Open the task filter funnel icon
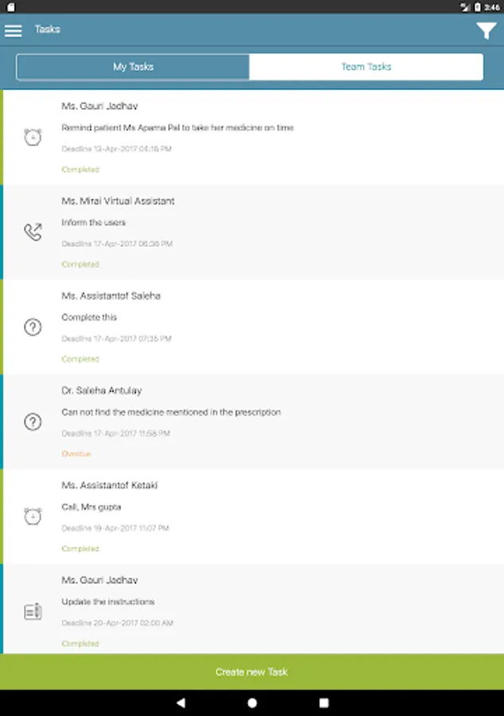Viewport: 504px width, 716px height. point(486,30)
